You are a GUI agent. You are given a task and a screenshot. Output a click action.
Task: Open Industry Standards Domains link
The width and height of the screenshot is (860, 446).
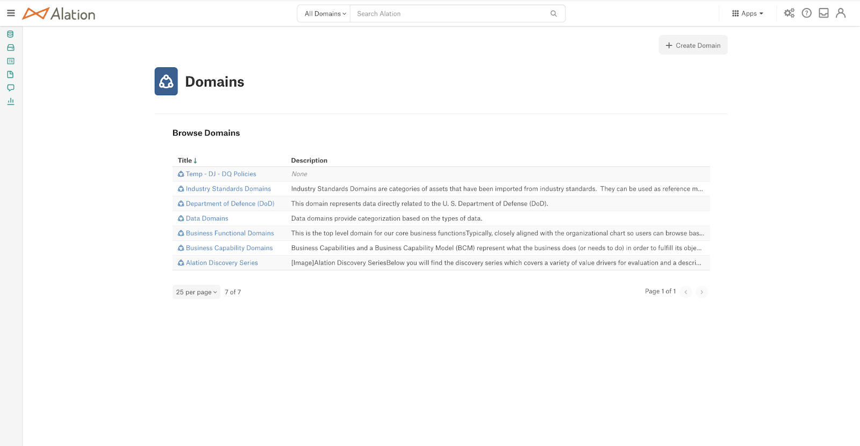click(x=228, y=189)
